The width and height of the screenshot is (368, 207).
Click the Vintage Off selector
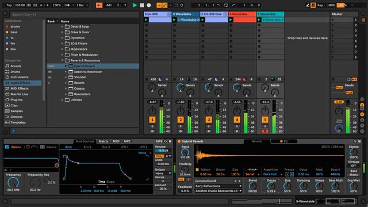353,166
